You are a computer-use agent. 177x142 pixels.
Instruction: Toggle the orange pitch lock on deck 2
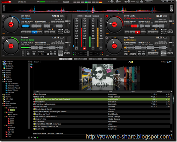(173, 23)
